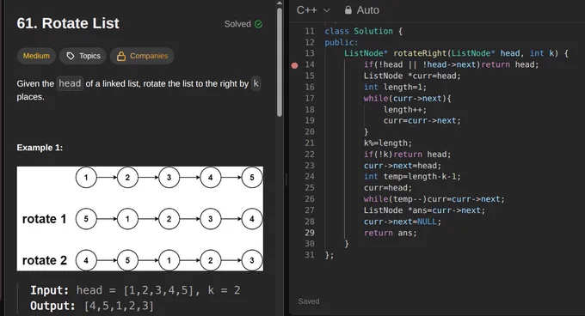Image resolution: width=585 pixels, height=316 pixels.
Task: Click the description panel vertical scrollbar
Action: click(280, 63)
